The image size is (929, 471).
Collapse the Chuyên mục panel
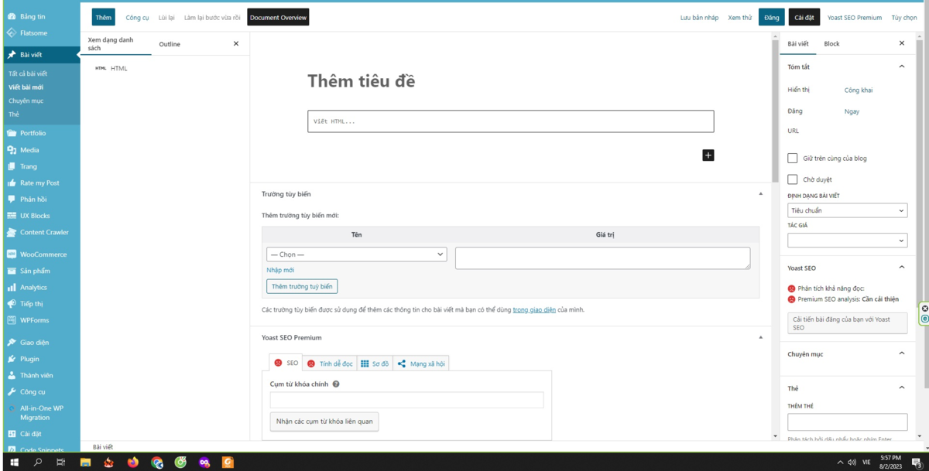(901, 353)
